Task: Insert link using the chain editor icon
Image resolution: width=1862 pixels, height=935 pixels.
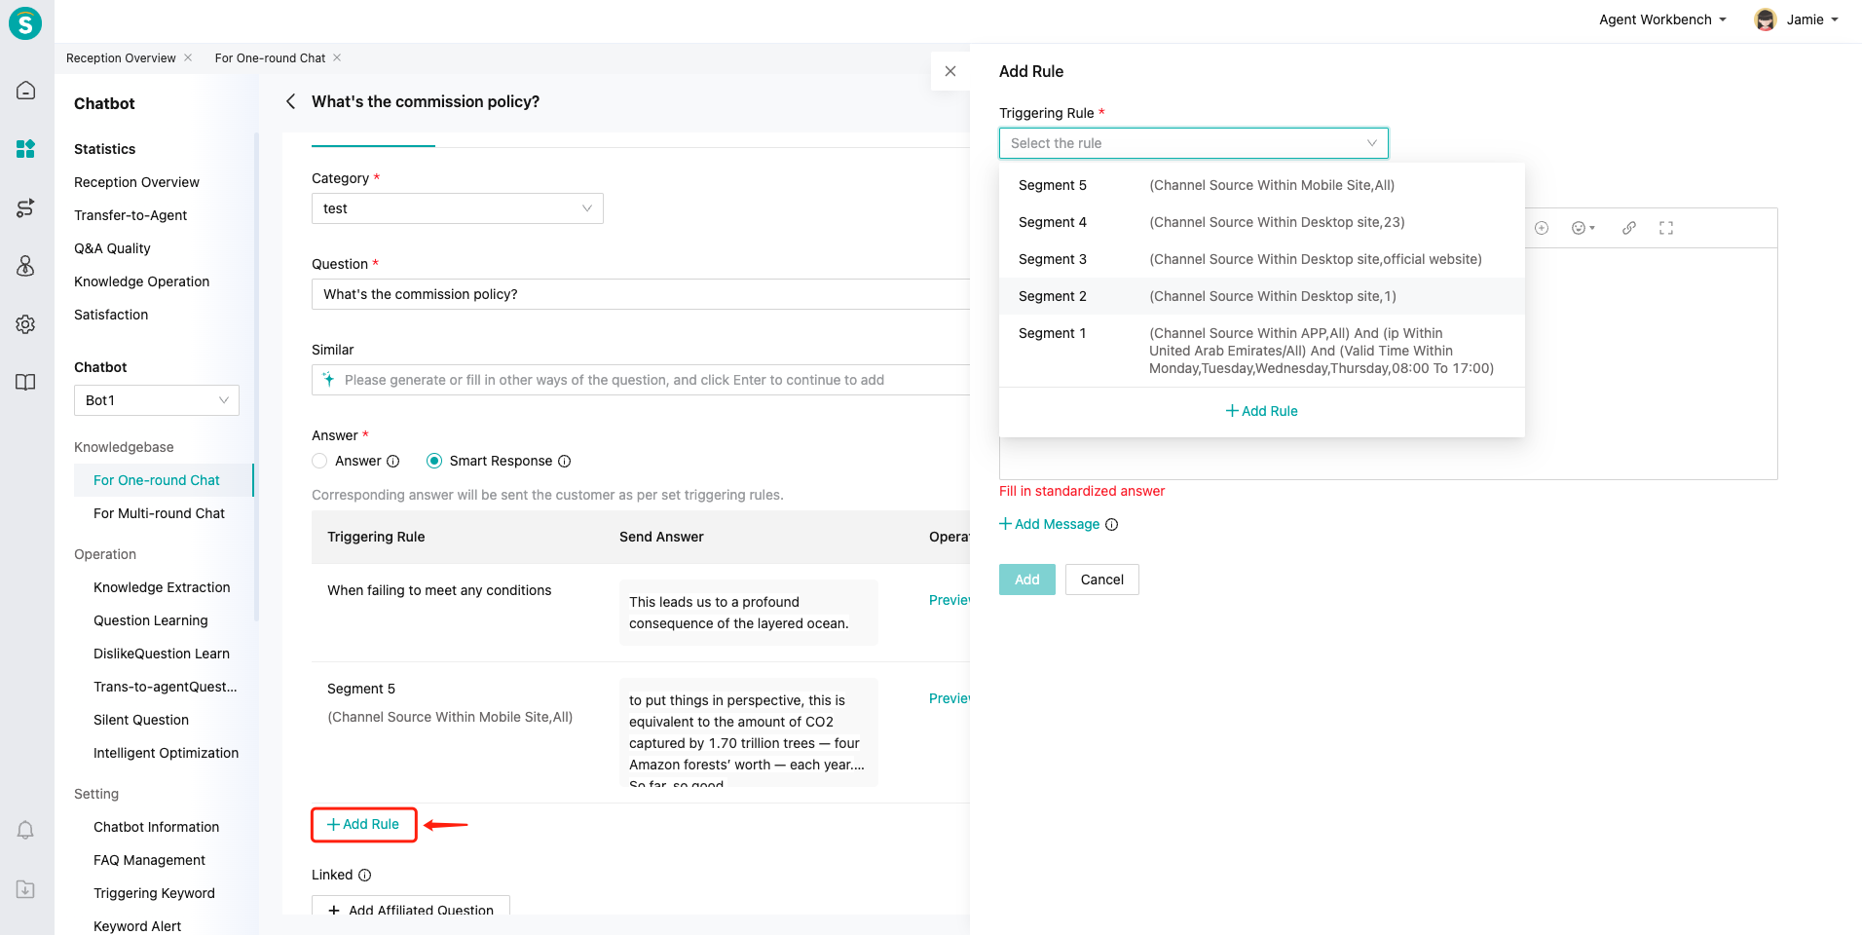Action: pyautogui.click(x=1629, y=228)
